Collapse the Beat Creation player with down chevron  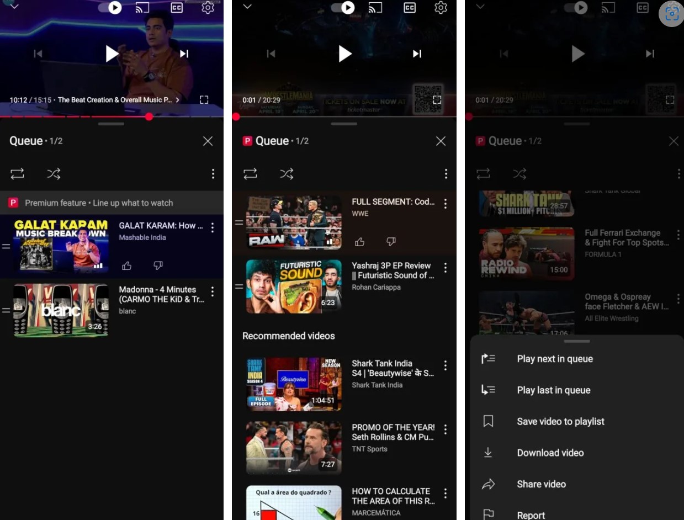[x=14, y=7]
